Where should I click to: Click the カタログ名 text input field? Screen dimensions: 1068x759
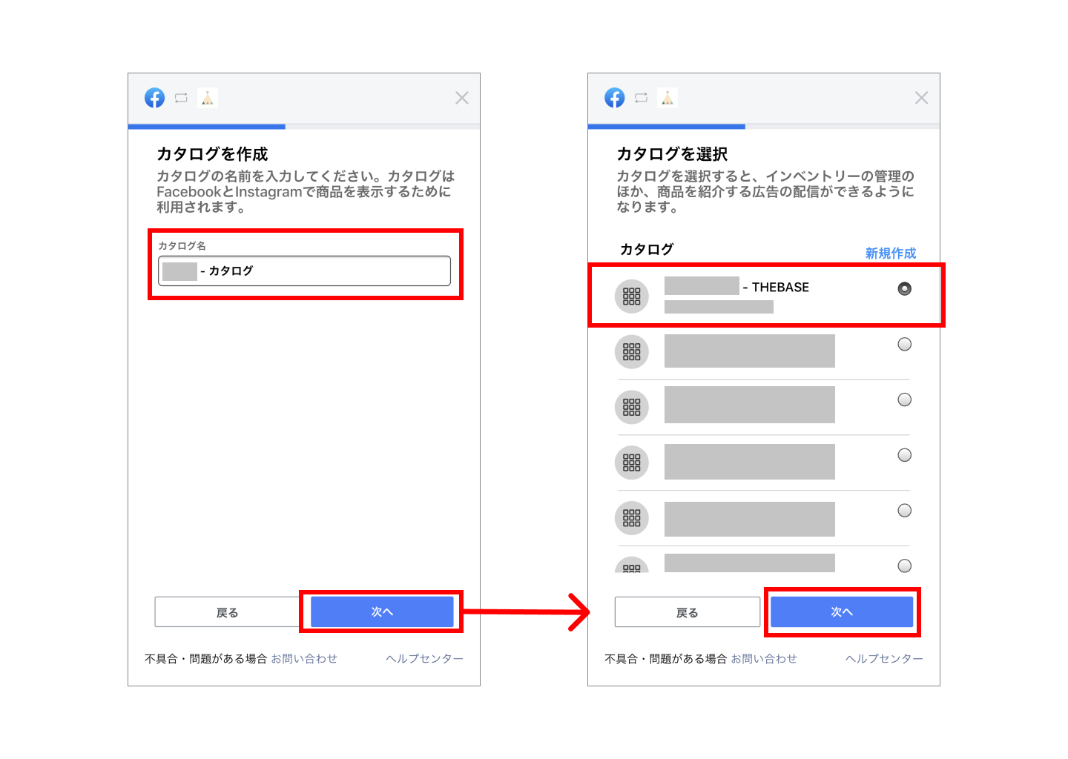[304, 271]
